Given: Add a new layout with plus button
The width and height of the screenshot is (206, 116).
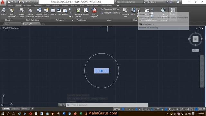Looking at the screenshot, I should pyautogui.click(x=32, y=109).
